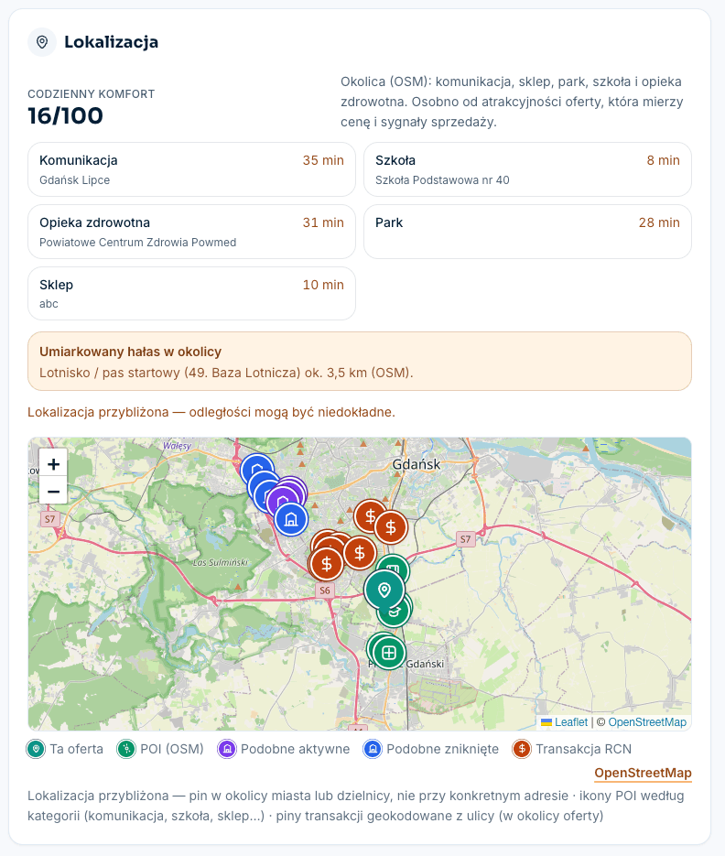This screenshot has height=856, width=725.
Task: Click the Ta oferta legend icon
Action: pos(36,749)
